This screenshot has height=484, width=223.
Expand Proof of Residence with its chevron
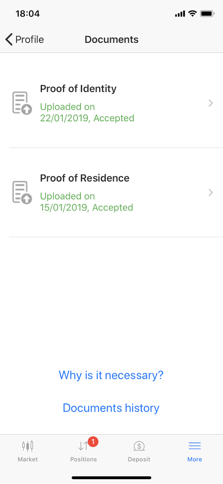211,192
